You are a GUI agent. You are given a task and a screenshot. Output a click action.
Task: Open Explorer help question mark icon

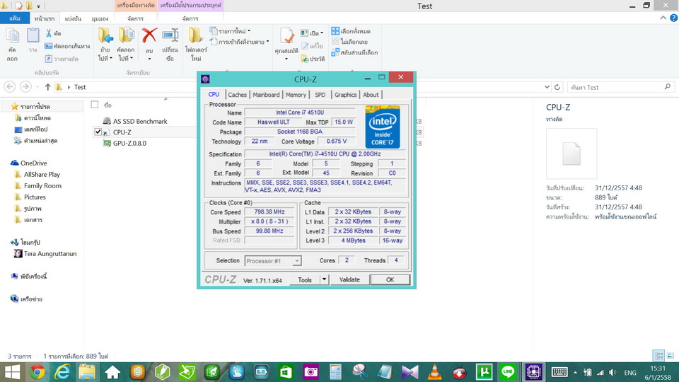coord(673,18)
